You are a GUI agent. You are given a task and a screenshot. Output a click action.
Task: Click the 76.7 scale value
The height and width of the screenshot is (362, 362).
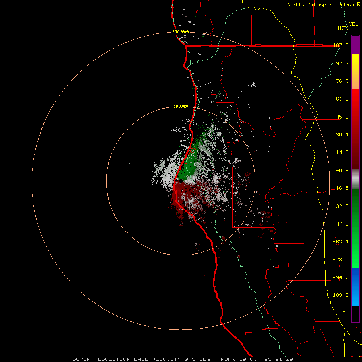coord(342,81)
